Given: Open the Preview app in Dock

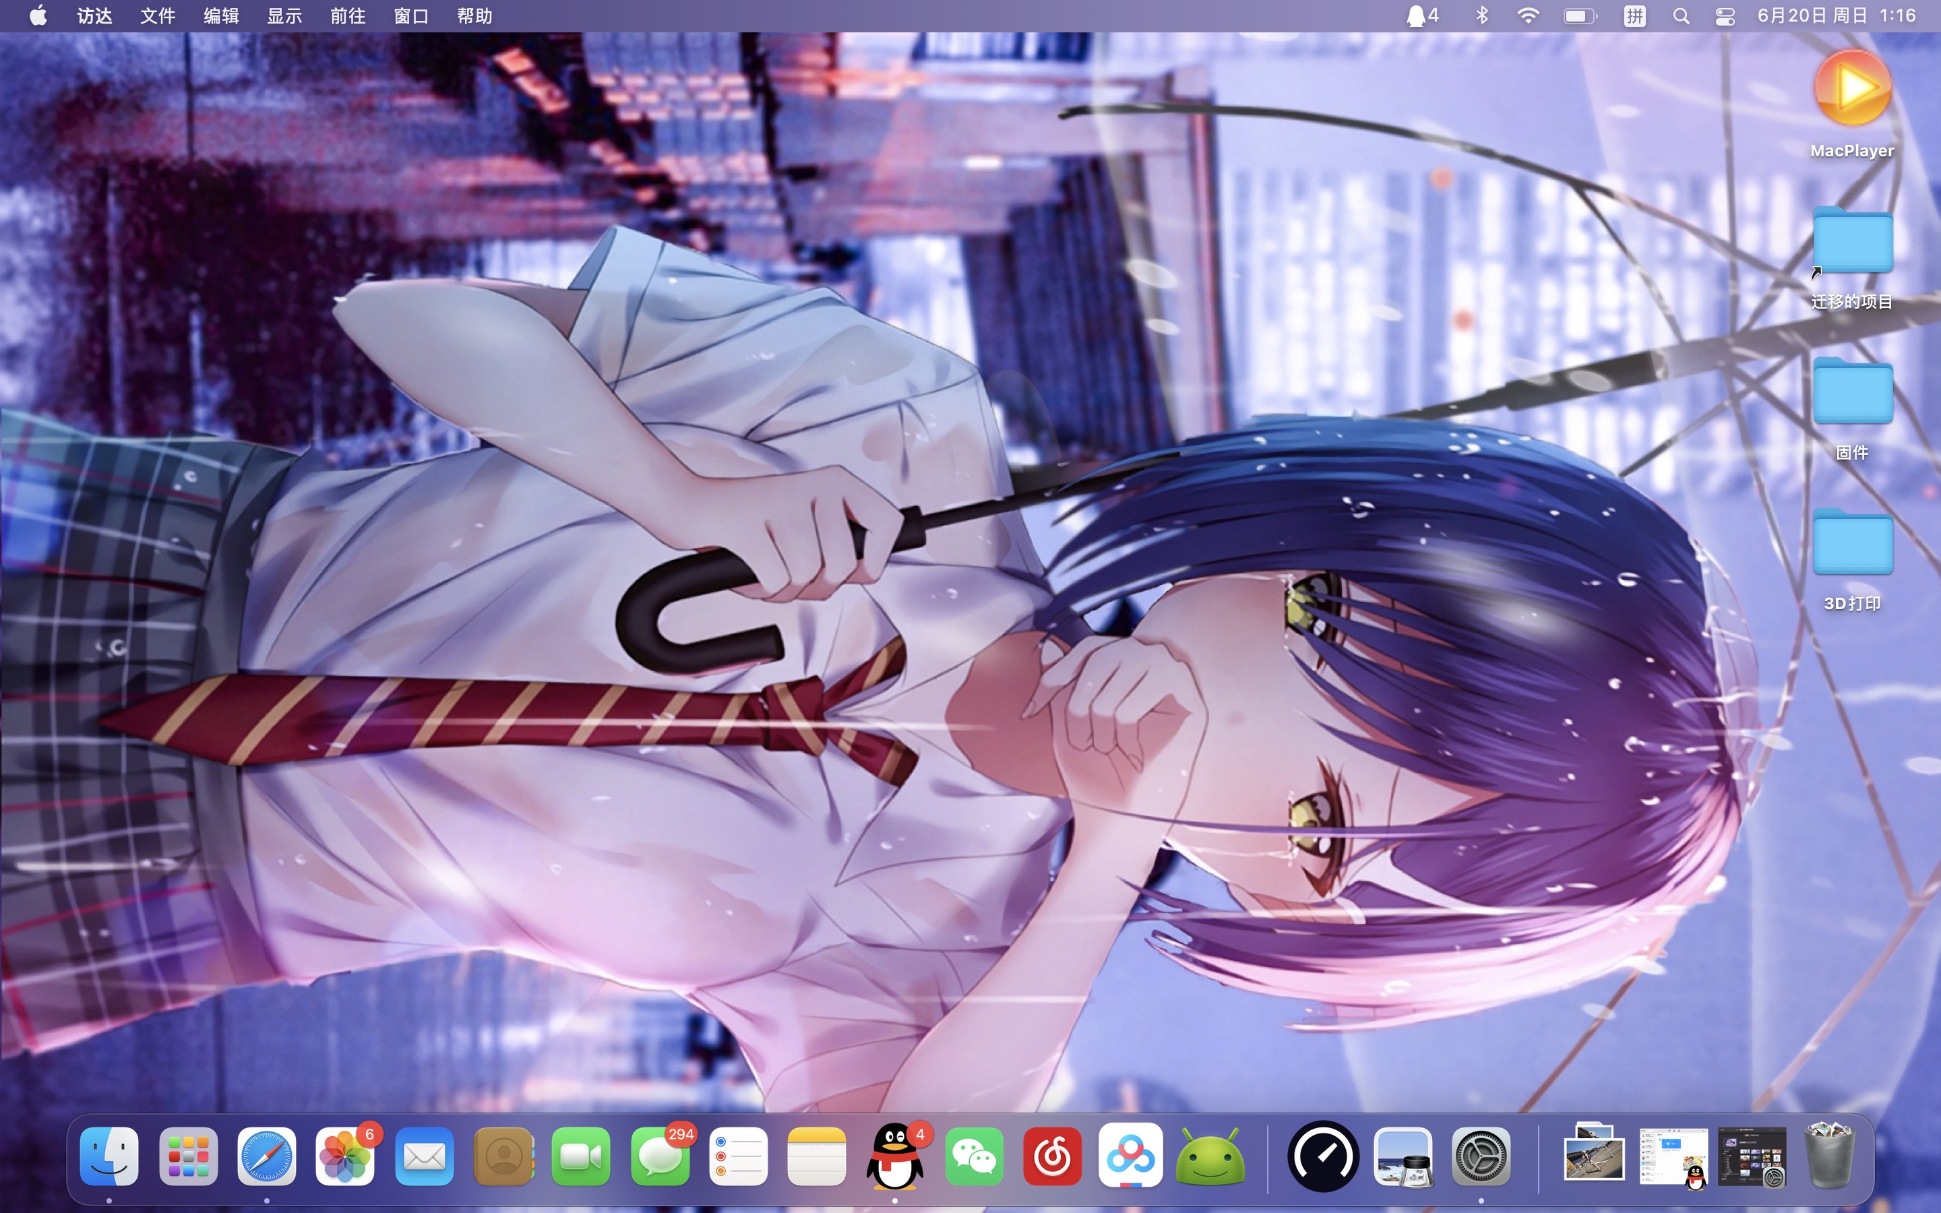Looking at the screenshot, I should tap(1403, 1156).
